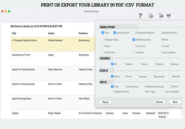The height and width of the screenshot is (129, 185).
Task: Enable Status under Viewing Options
Action: [160, 40]
